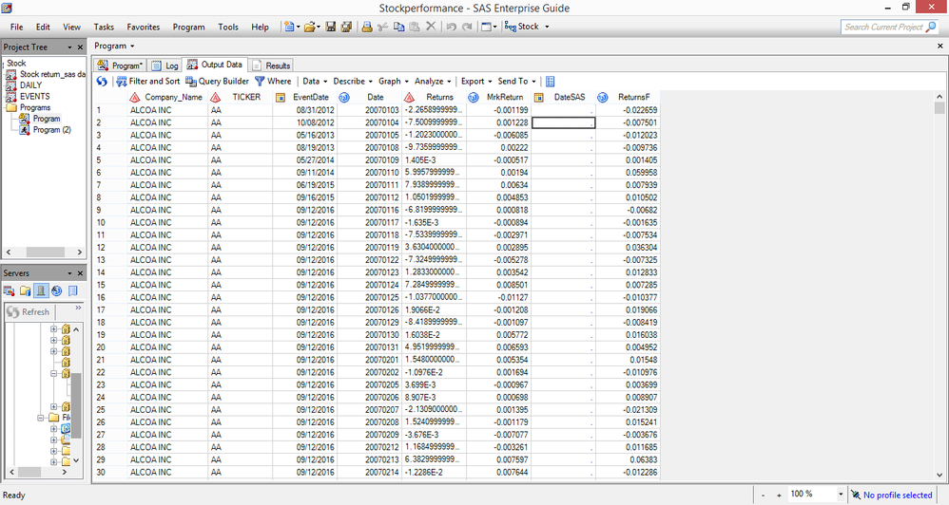Expand the Analyze dropdown
This screenshot has height=505, width=949.
pos(432,82)
